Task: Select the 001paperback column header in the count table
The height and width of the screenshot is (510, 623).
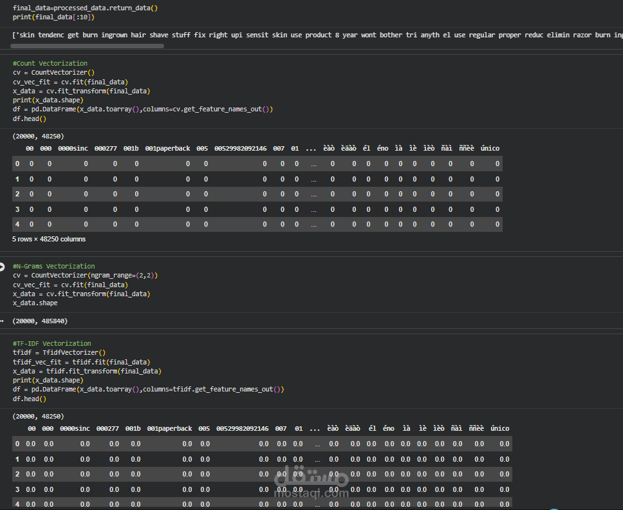Action: click(x=167, y=149)
